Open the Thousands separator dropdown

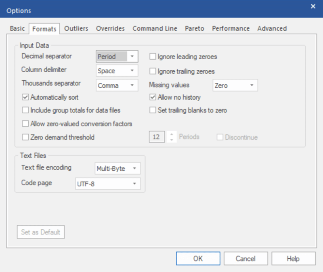point(117,85)
